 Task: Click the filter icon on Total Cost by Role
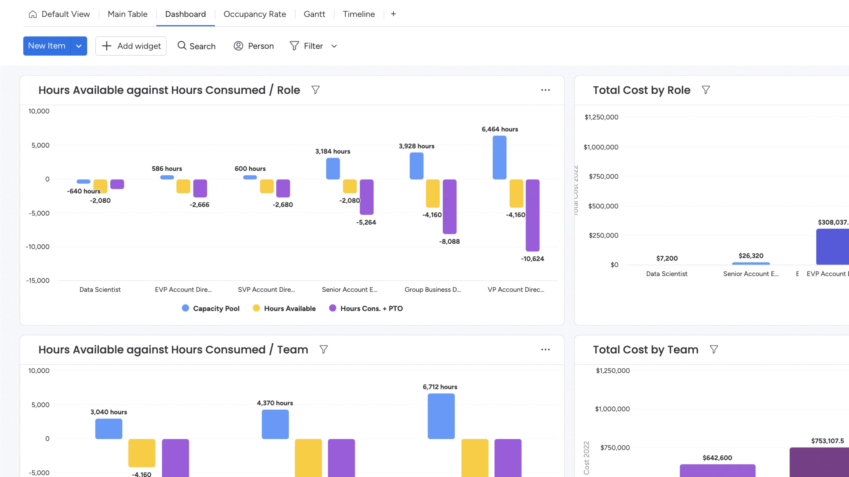[x=706, y=90]
